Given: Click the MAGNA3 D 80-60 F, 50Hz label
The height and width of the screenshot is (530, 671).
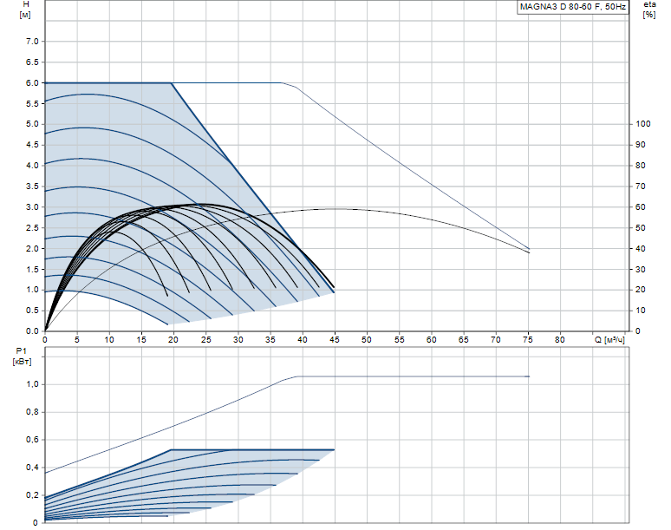Looking at the screenshot, I should (572, 7).
